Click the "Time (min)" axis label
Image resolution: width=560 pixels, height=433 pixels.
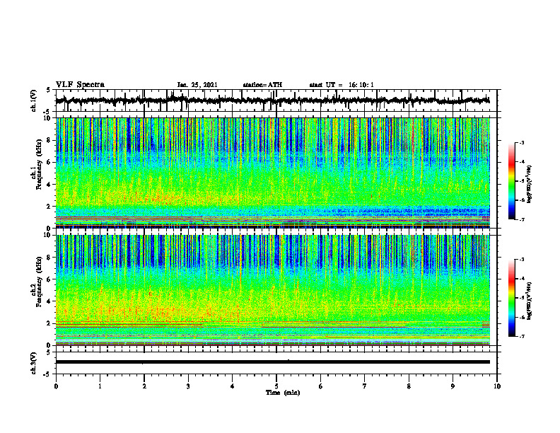(283, 393)
